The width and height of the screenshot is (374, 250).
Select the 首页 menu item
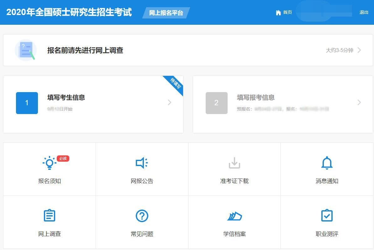click(x=287, y=12)
